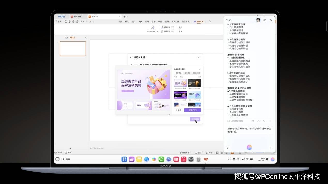Pin the 小艺 assistant panel
Screen dimensions: 328x184
(x=264, y=20)
